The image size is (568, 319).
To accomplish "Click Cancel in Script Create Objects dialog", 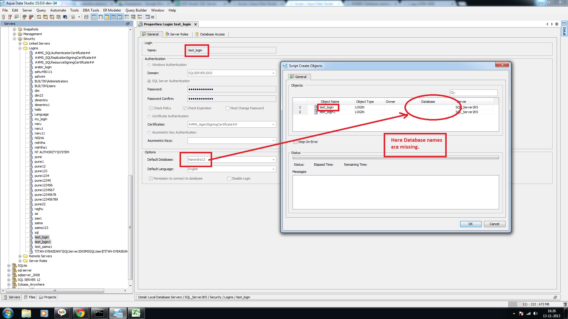I will click(494, 224).
